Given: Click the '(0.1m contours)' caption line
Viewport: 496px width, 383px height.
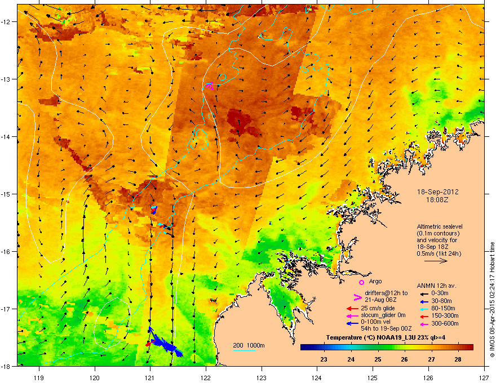Looking at the screenshot, I should (438, 234).
